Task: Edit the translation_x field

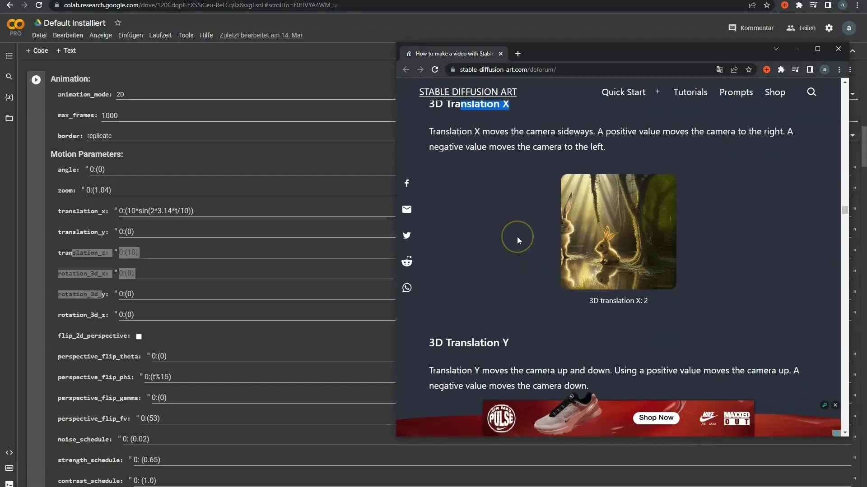Action: 257,211
